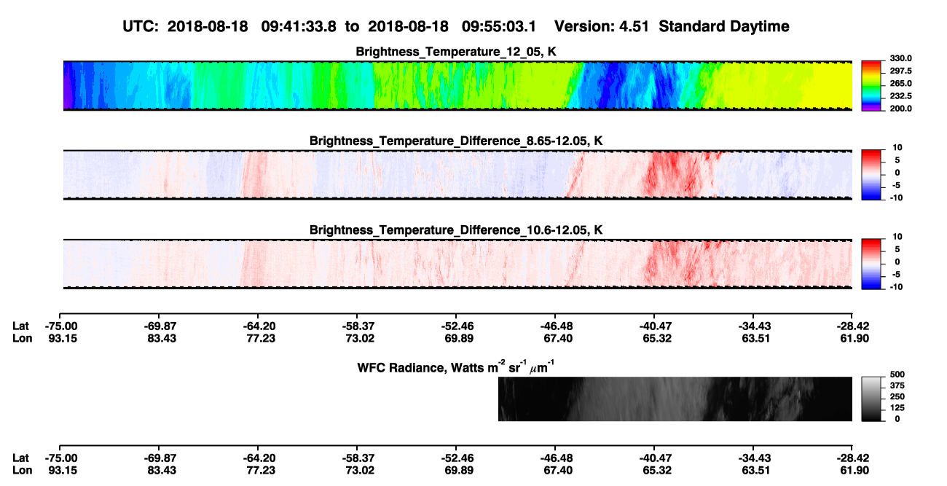Click longitude '65.32' below the WFC Radiance panel
This screenshot has height=486, width=947.
(x=654, y=470)
